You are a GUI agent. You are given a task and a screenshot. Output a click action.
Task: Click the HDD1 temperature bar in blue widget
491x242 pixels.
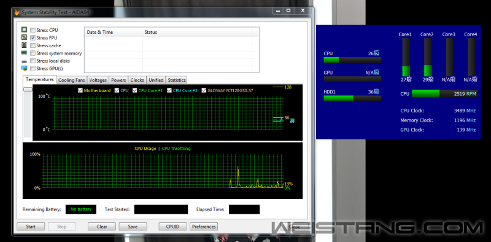pos(352,98)
